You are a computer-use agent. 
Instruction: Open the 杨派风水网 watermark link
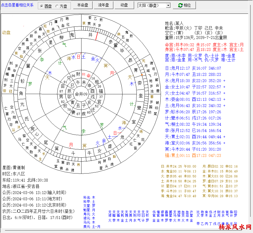click(x=235, y=227)
